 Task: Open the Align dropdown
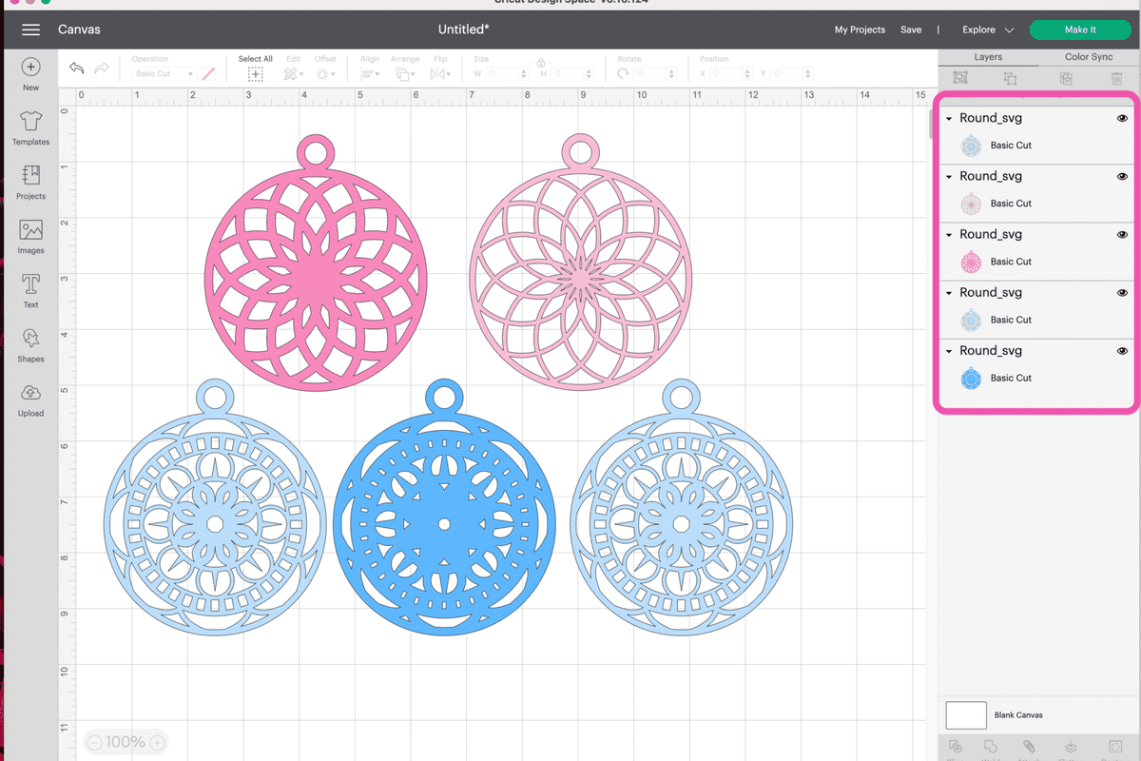point(369,73)
